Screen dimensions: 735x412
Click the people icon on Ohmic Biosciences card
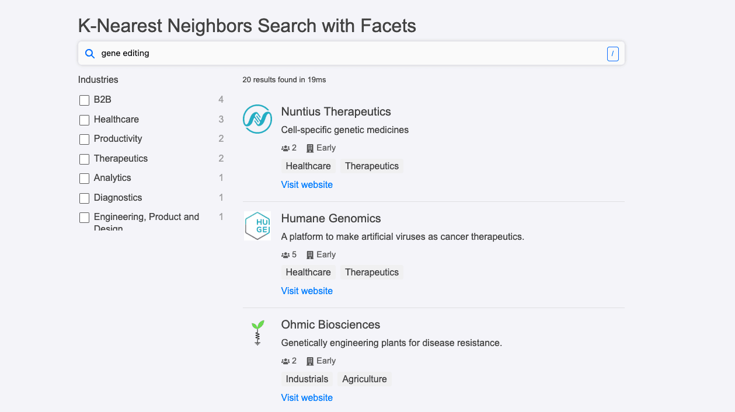tap(284, 361)
